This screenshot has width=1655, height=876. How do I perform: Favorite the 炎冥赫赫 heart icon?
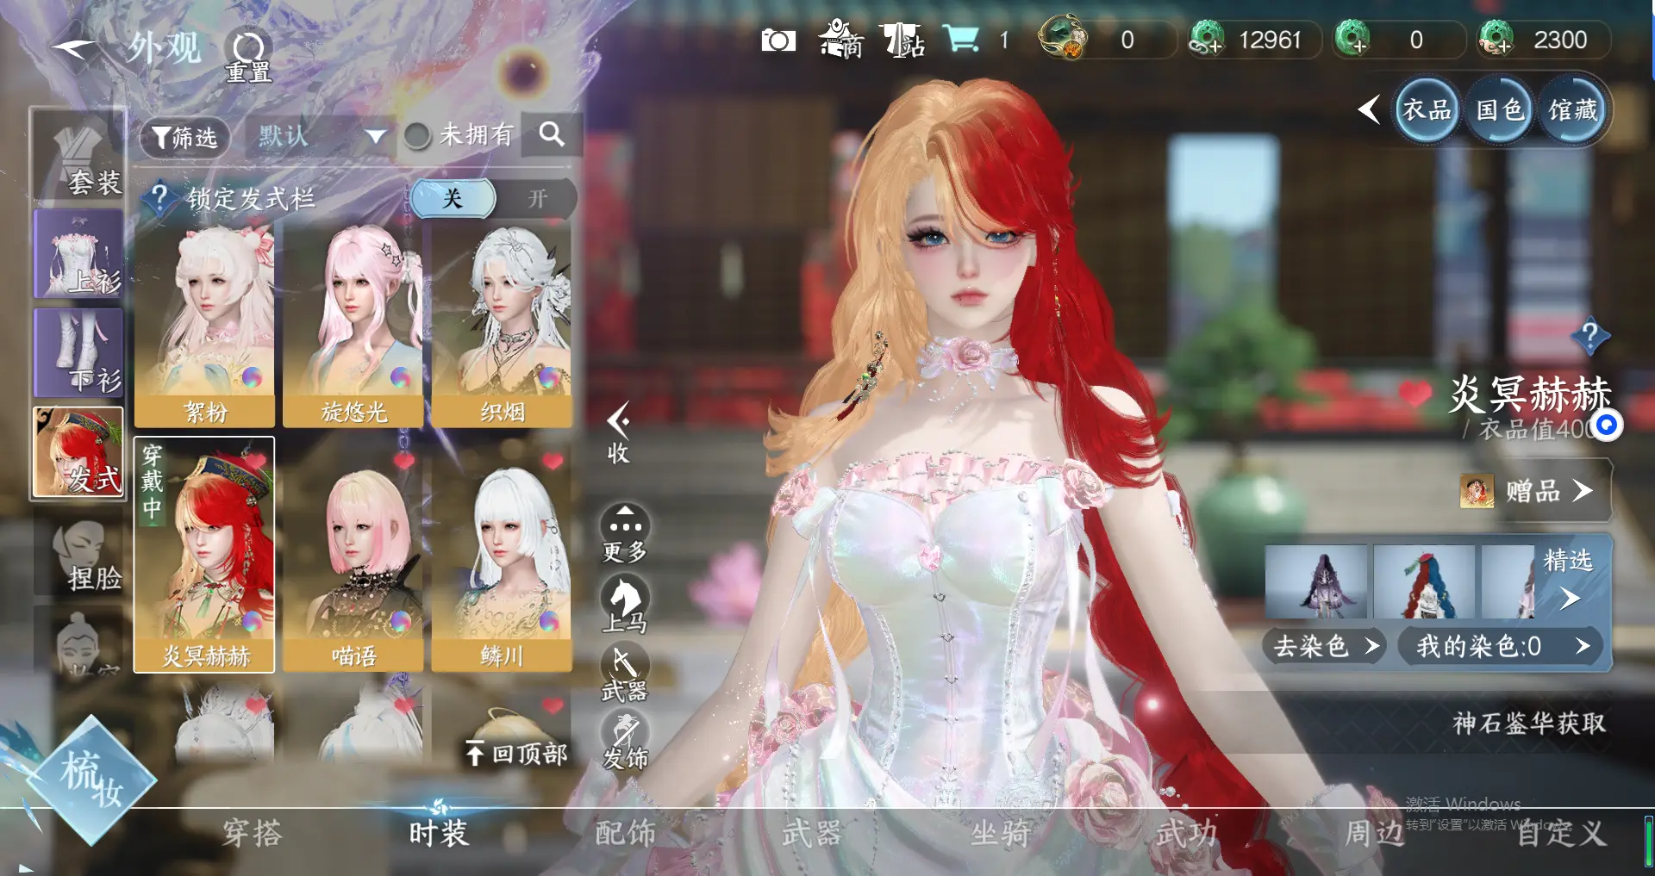pos(1415,394)
